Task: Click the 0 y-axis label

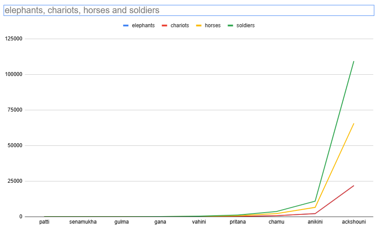Action: point(21,217)
